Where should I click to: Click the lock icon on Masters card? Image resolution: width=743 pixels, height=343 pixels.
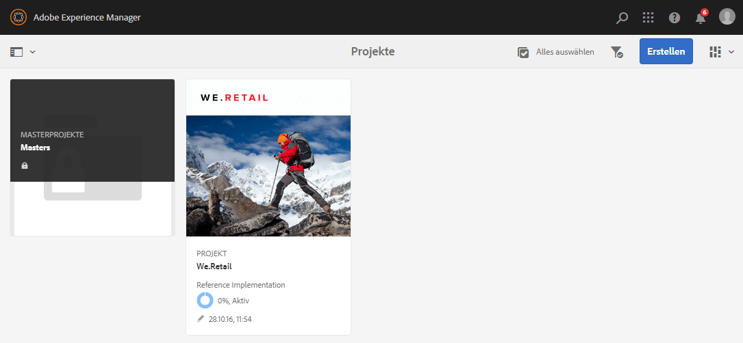(25, 165)
